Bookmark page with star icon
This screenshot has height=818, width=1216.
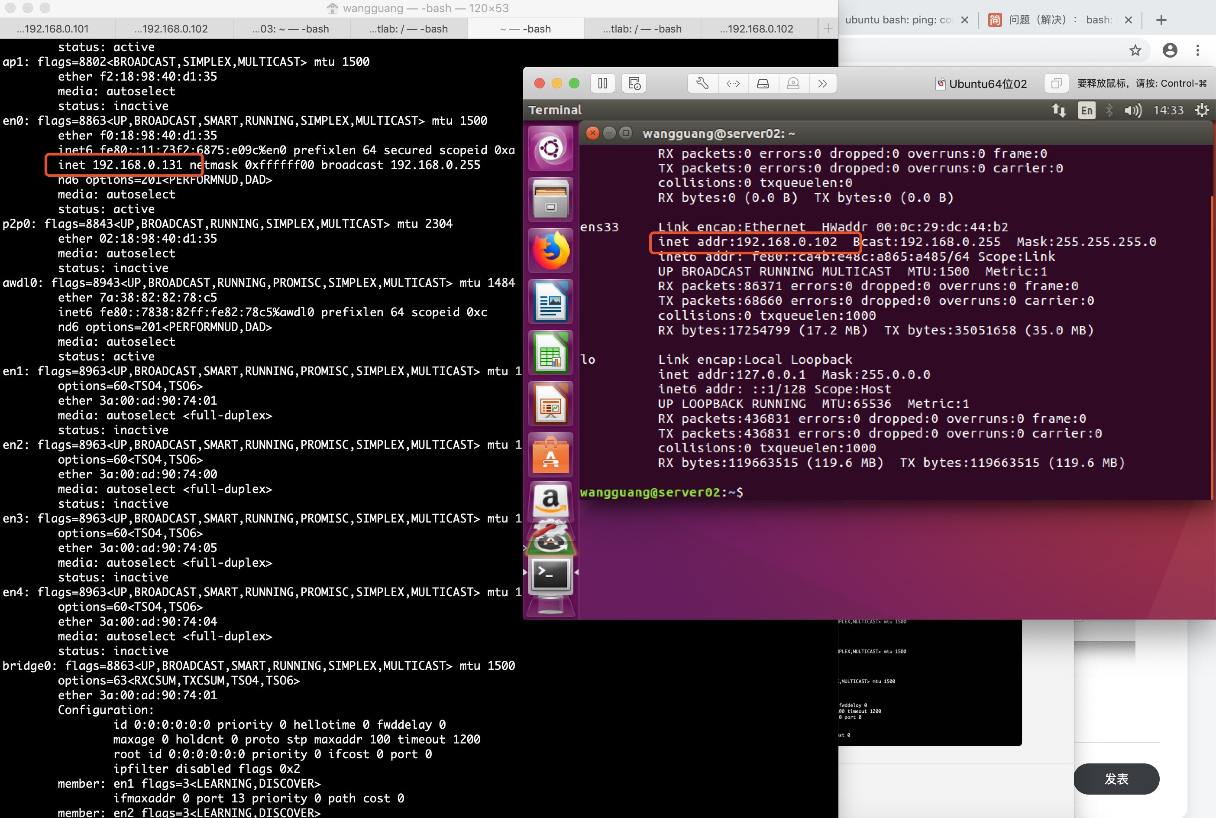(1135, 51)
